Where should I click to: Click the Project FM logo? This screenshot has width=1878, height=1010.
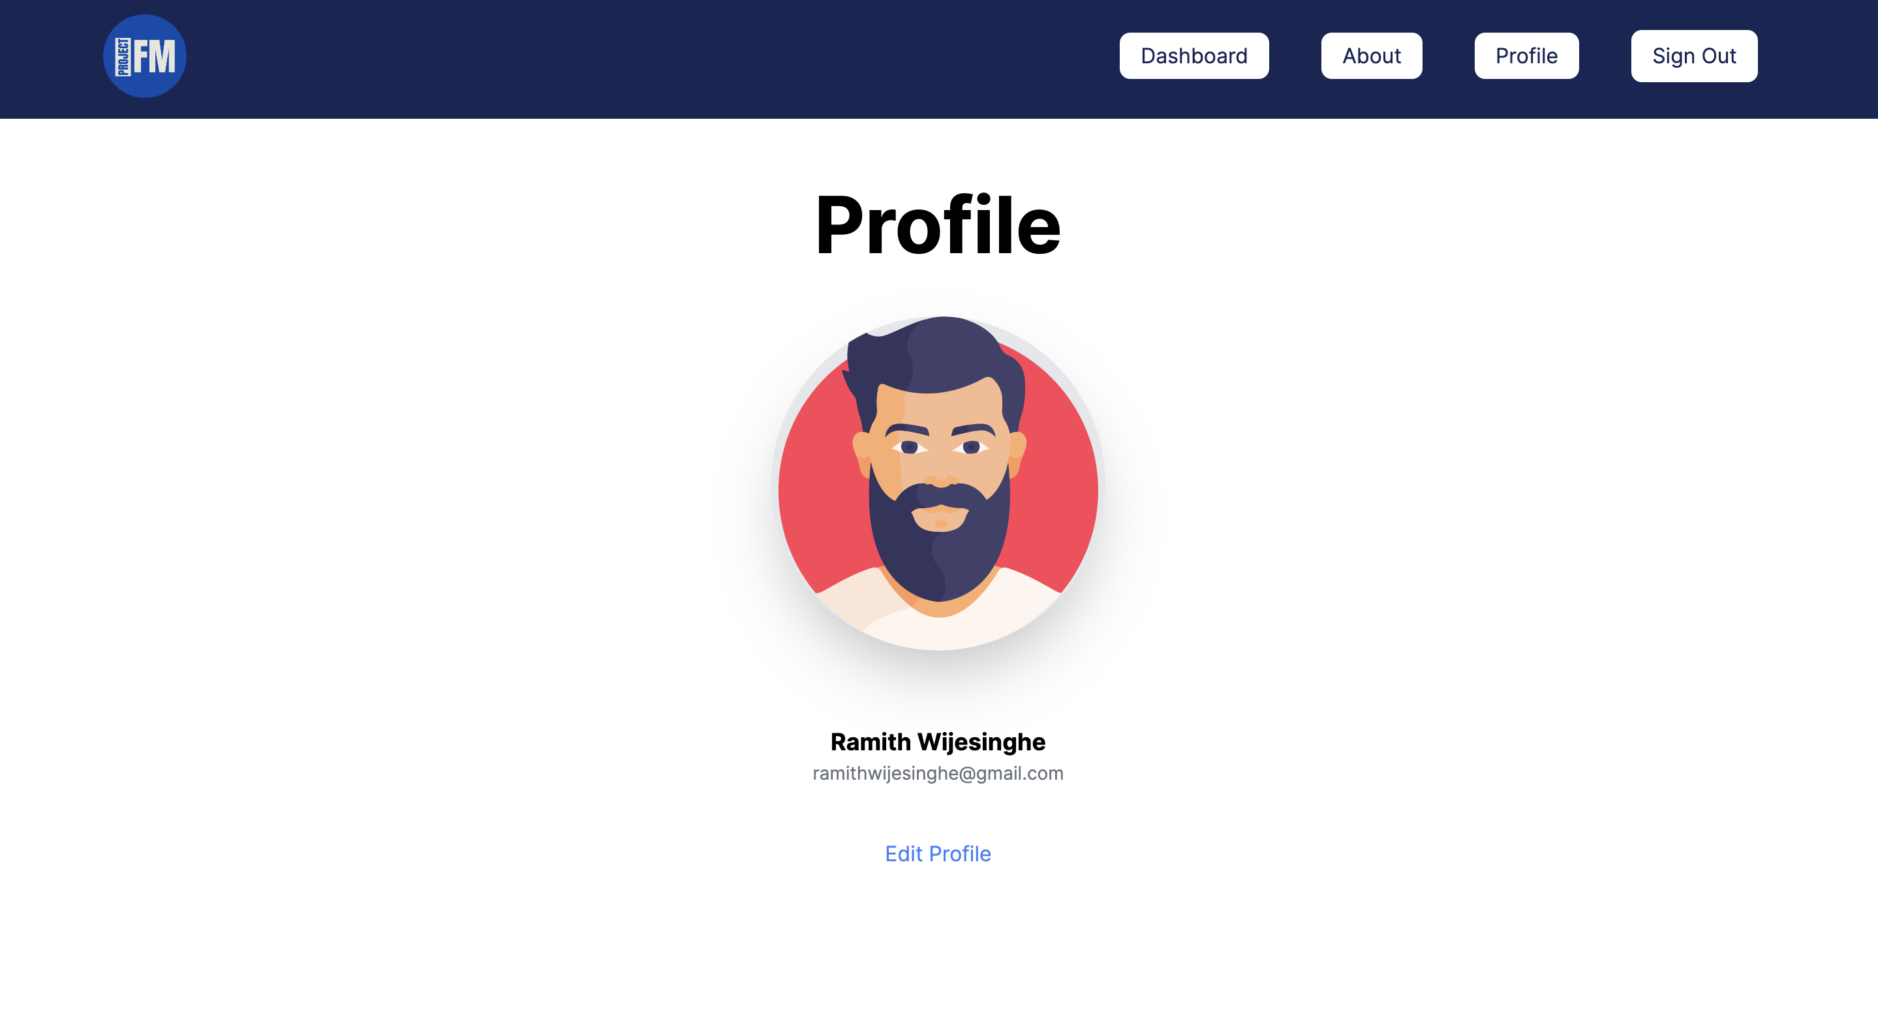(x=144, y=56)
